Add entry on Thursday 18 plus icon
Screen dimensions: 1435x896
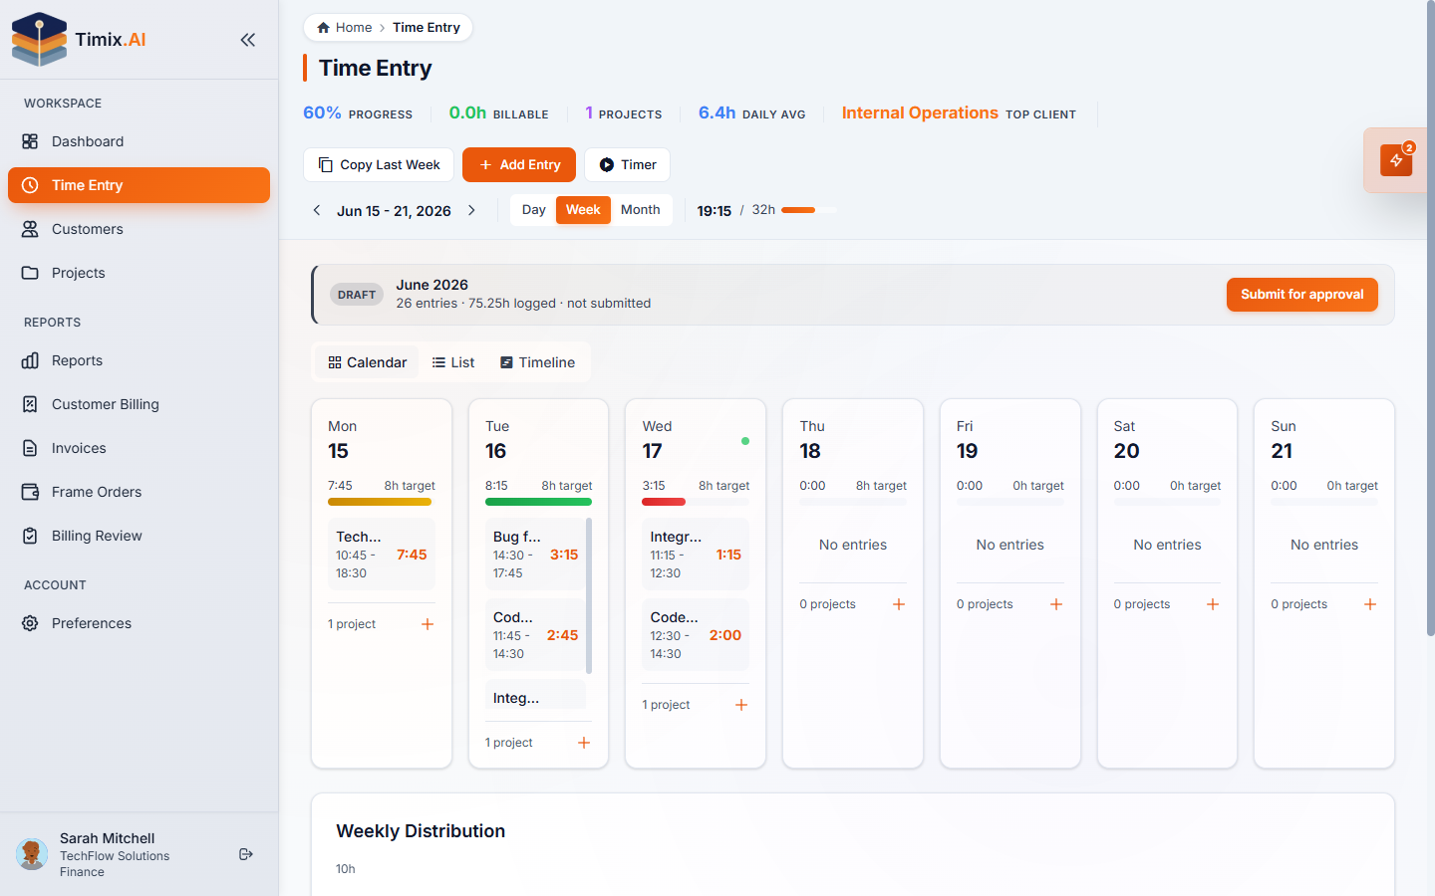[x=899, y=604]
